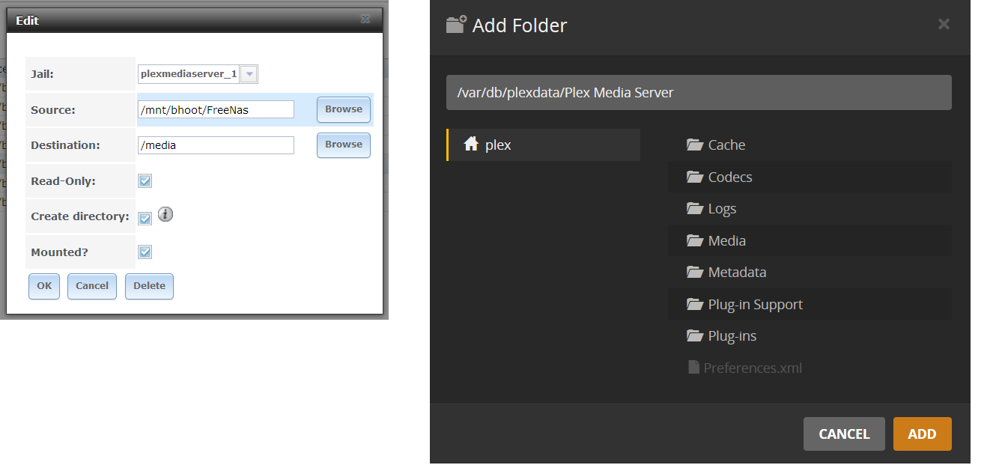
Task: Toggle the Read-Only checkbox
Action: 145,180
